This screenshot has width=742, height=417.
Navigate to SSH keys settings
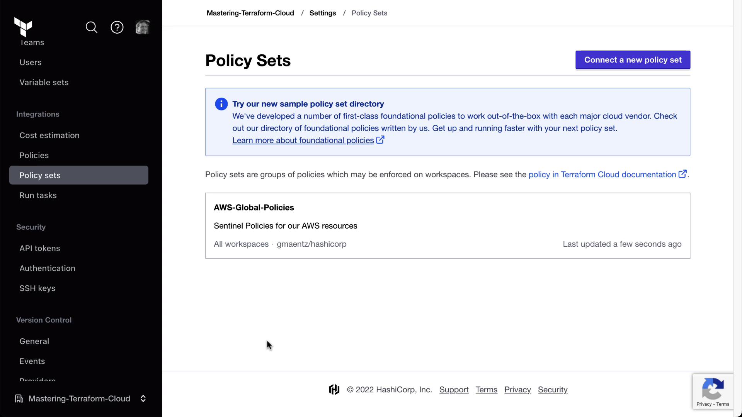point(37,288)
